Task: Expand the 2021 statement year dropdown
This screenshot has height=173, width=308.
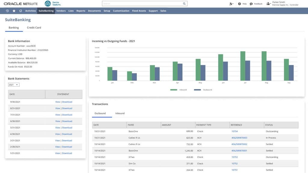Action: [x=14, y=85]
